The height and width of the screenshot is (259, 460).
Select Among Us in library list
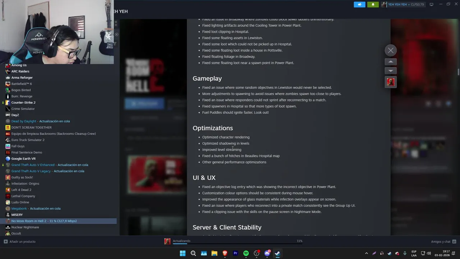click(x=19, y=65)
